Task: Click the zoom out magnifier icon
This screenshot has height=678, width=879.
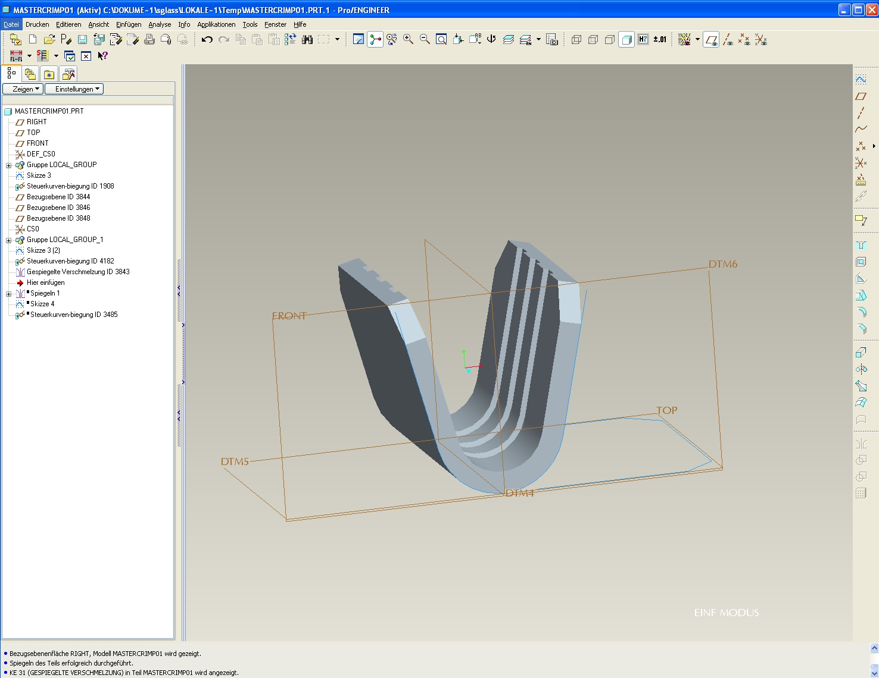Action: 425,39
